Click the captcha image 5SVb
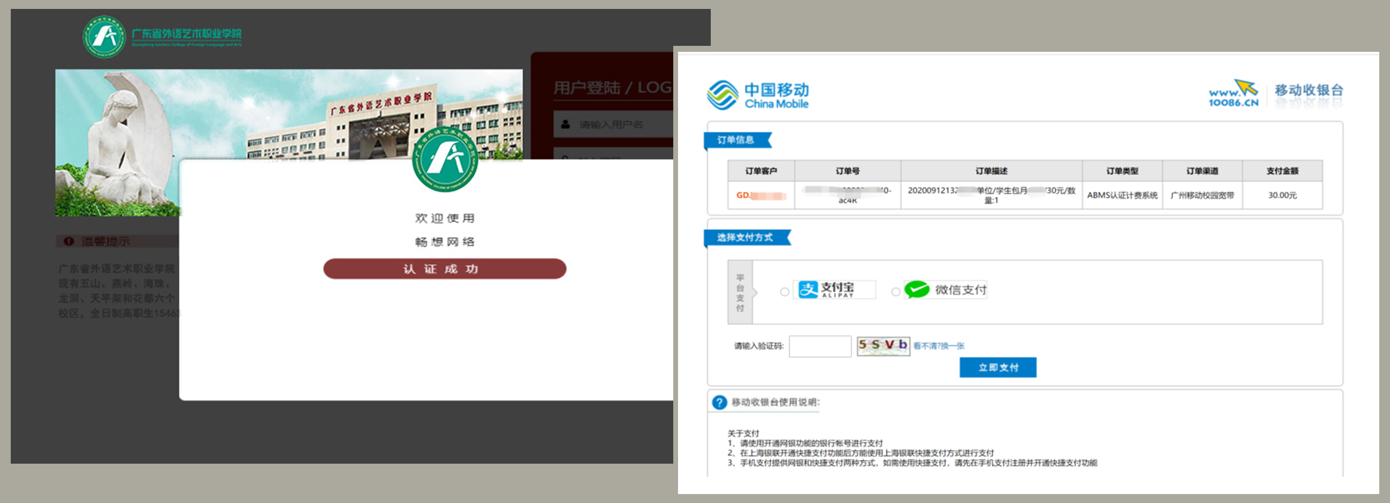 [883, 346]
